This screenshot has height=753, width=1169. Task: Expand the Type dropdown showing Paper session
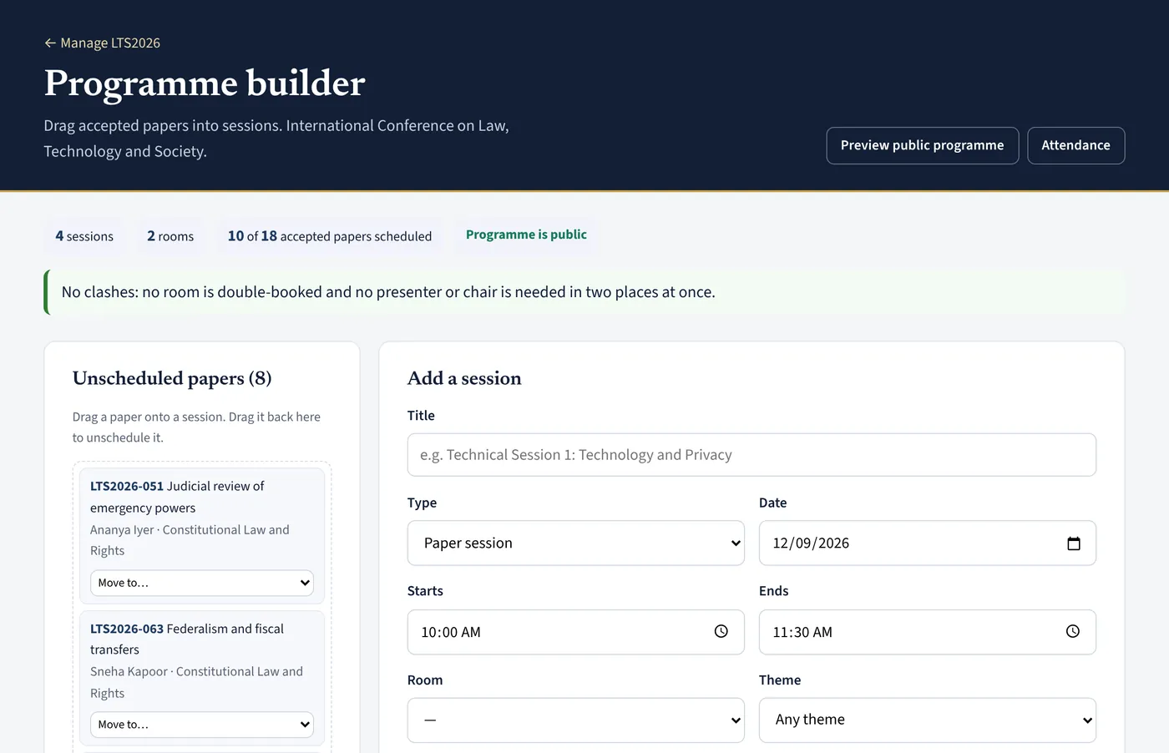pyautogui.click(x=576, y=543)
